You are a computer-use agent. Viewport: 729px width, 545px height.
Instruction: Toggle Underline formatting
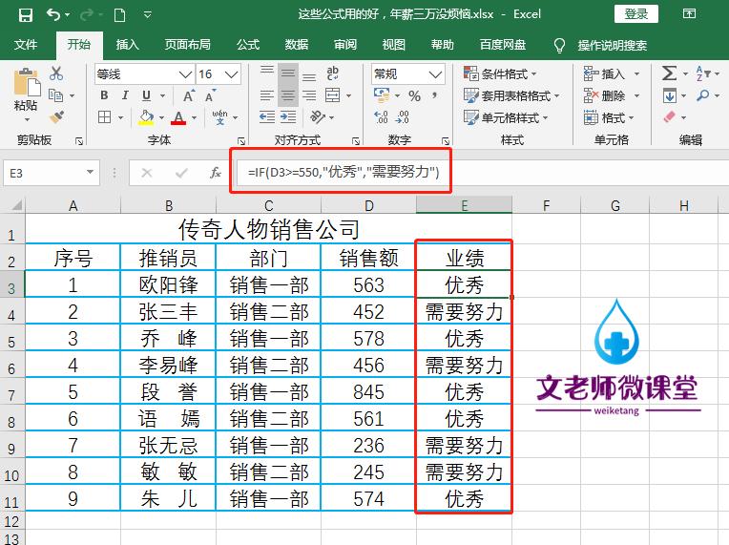click(x=146, y=95)
